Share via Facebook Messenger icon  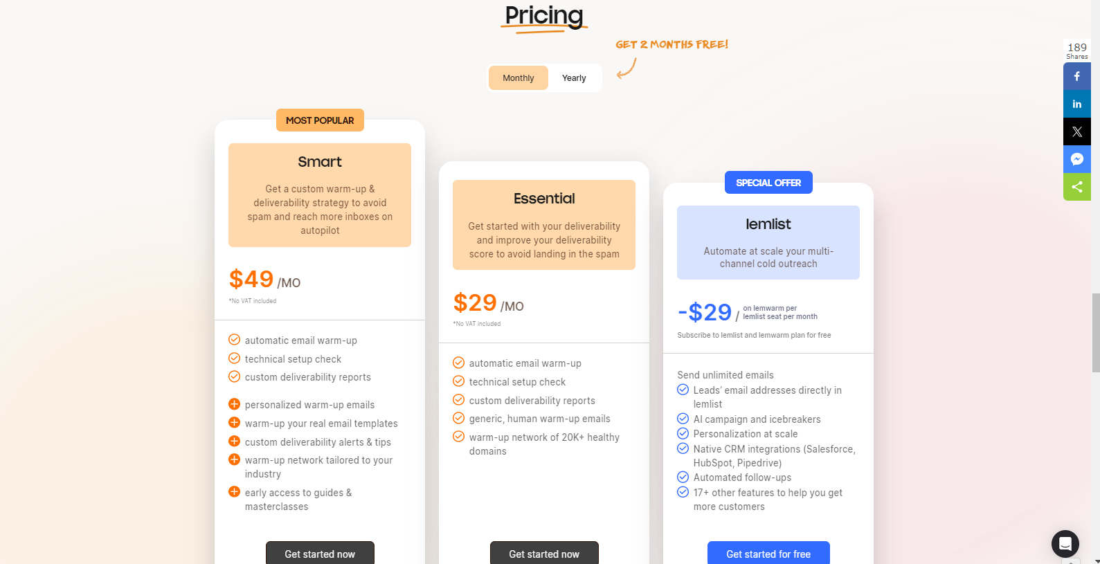point(1076,159)
